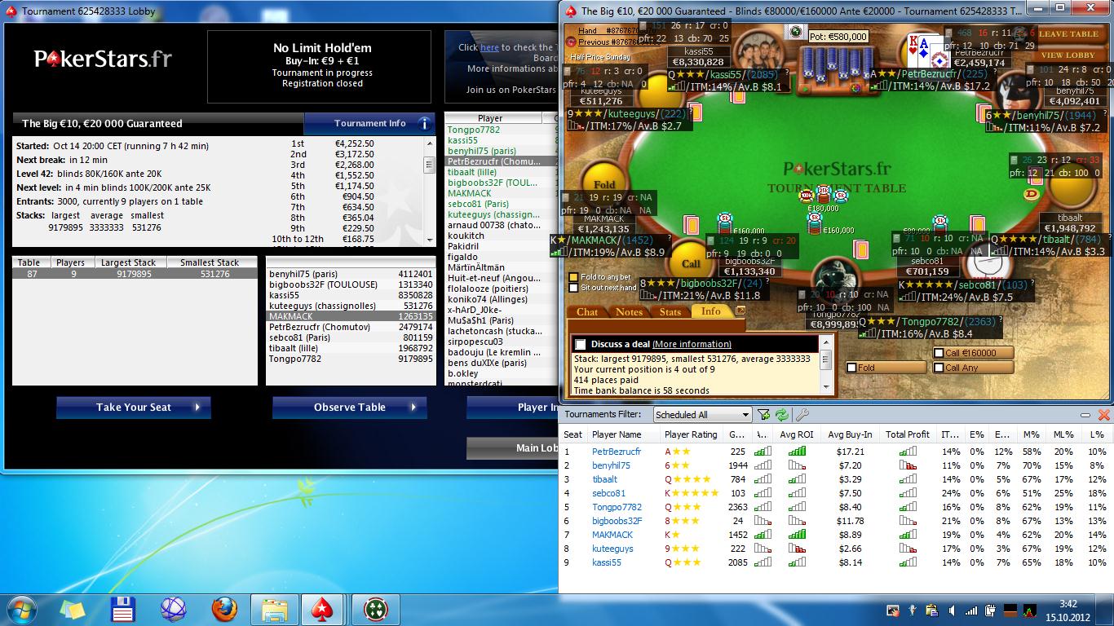The width and height of the screenshot is (1114, 626).
Task: Tick the Fold pre-action checkbox
Action: click(x=851, y=368)
